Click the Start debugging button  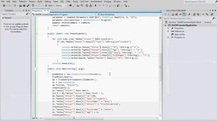click(x=49, y=6)
